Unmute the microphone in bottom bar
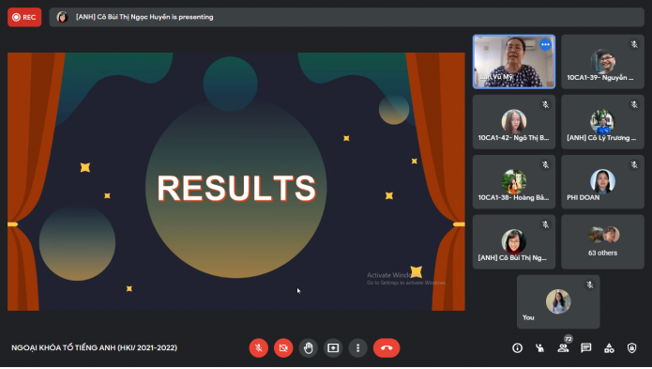Viewport: 652px width, 369px height. point(258,347)
